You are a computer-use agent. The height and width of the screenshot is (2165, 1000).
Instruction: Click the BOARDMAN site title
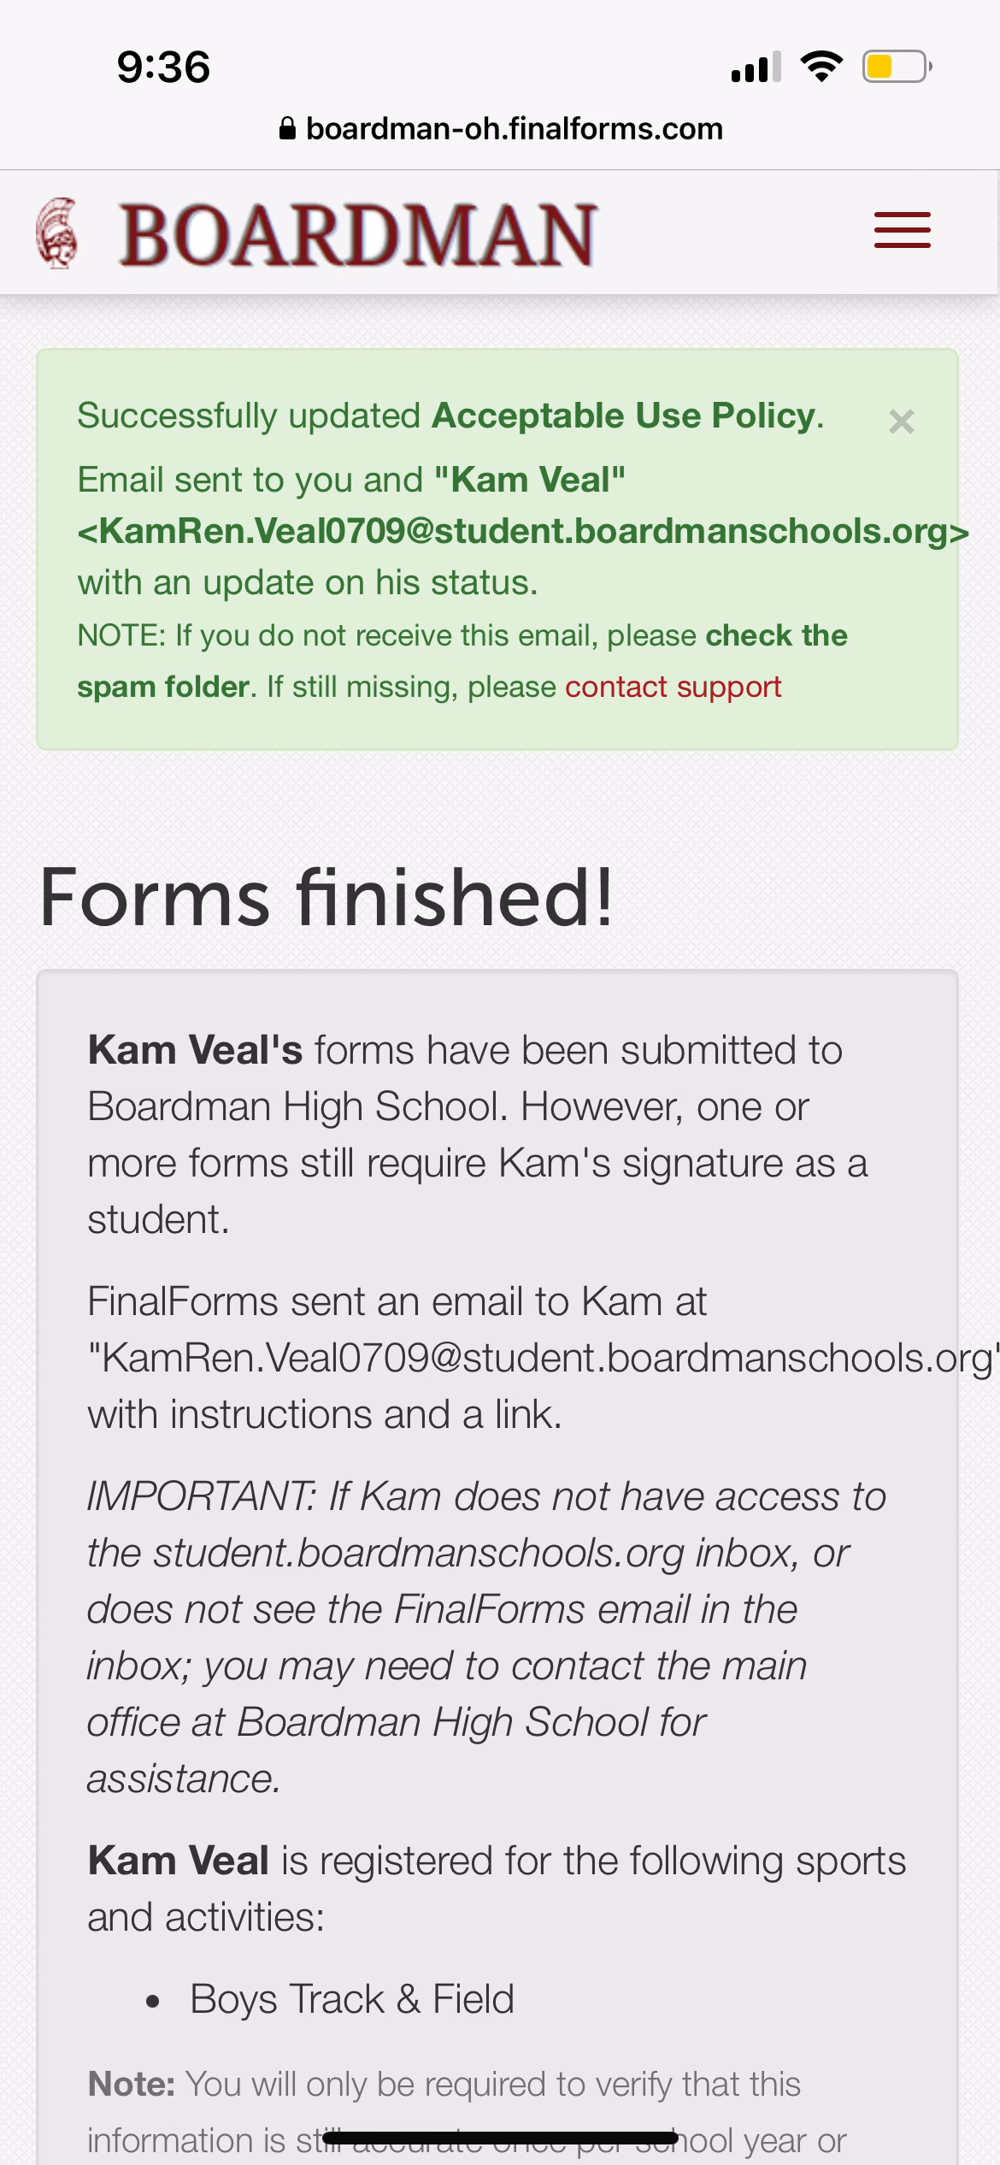pyautogui.click(x=357, y=233)
